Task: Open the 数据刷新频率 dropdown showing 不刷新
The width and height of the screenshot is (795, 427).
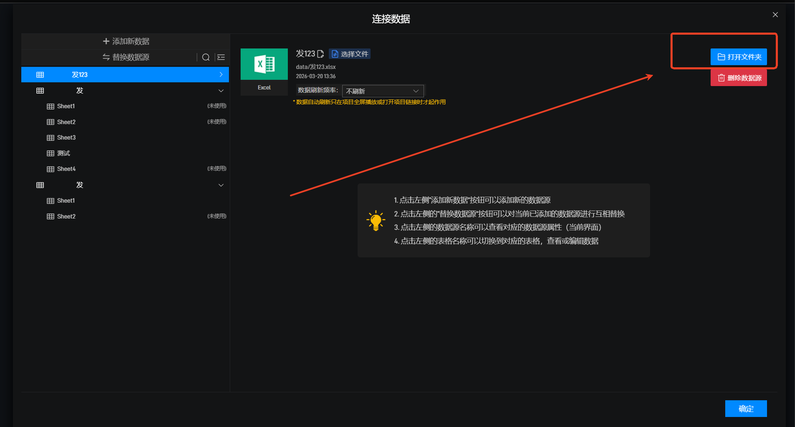Action: click(x=382, y=91)
